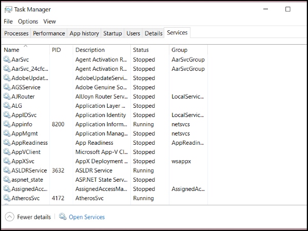The image size is (308, 231).
Task: Open the File menu
Action: [8, 22]
